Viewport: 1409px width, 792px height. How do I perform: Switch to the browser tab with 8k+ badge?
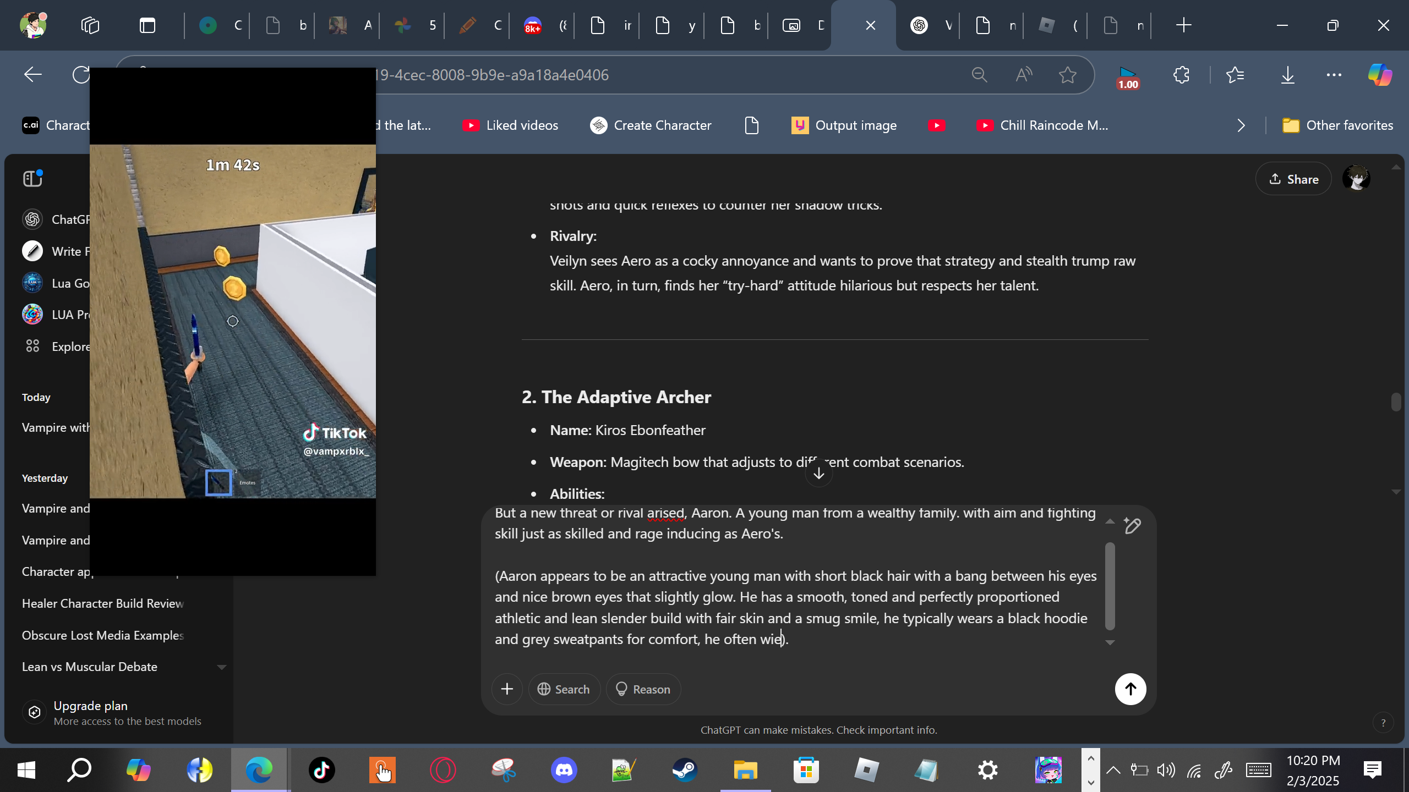542,25
